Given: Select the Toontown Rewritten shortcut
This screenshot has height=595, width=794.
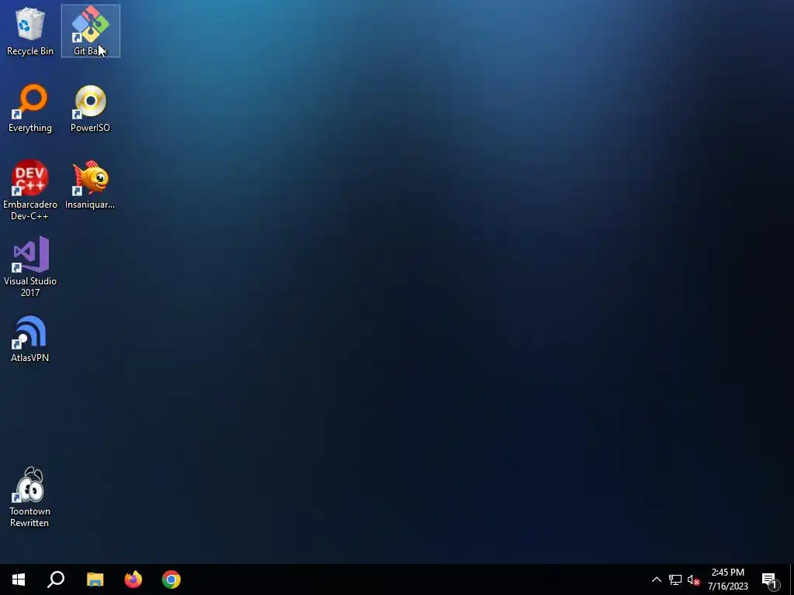Looking at the screenshot, I should [x=30, y=497].
